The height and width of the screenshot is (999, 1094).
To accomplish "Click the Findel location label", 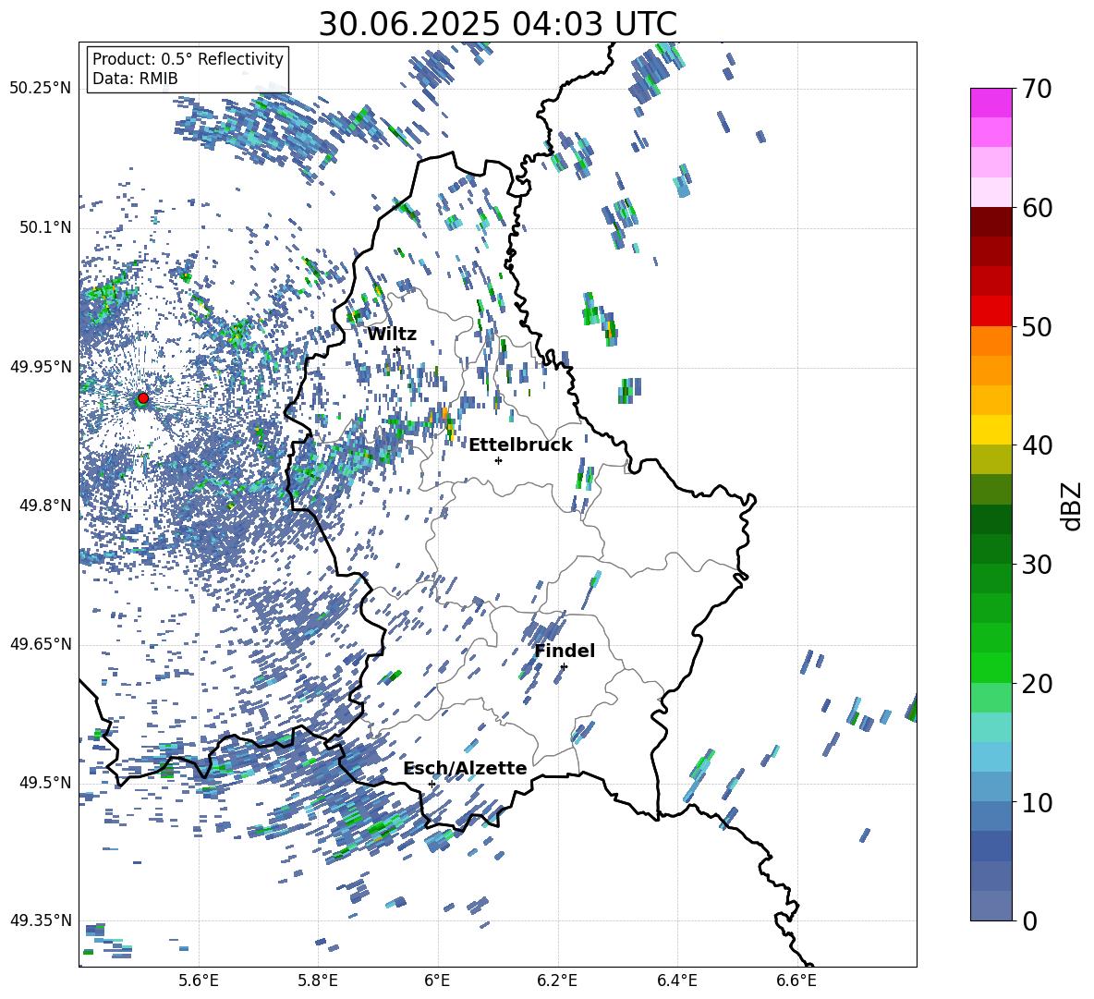I will (565, 651).
